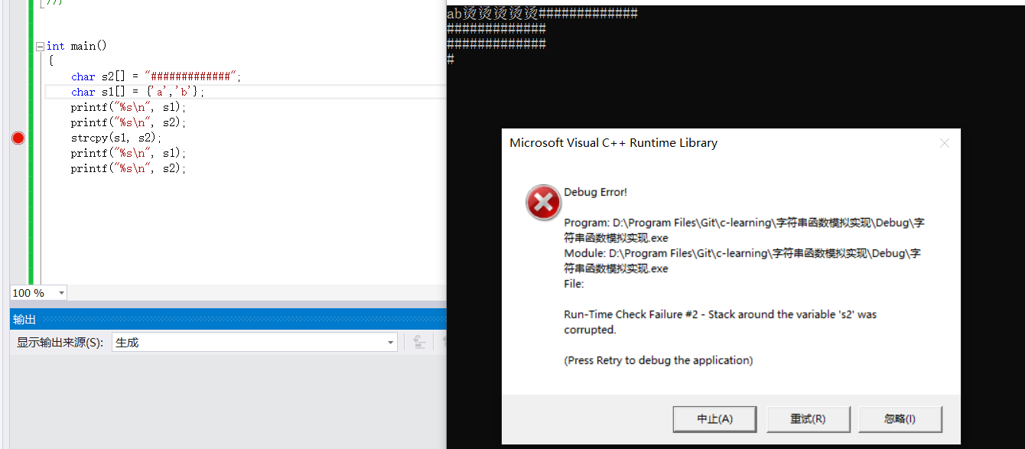
Task: Click the console line starting with ab烫烫
Action: point(542,13)
